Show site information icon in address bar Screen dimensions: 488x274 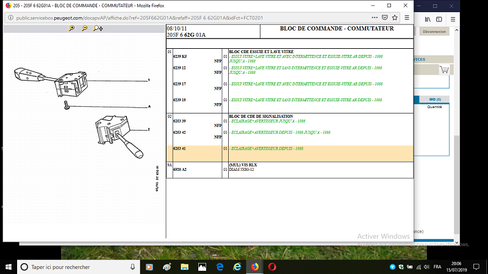click(10, 18)
